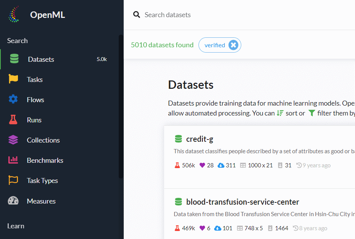Open the credit-g dataset
Image resolution: width=355 pixels, height=239 pixels.
coord(199,139)
